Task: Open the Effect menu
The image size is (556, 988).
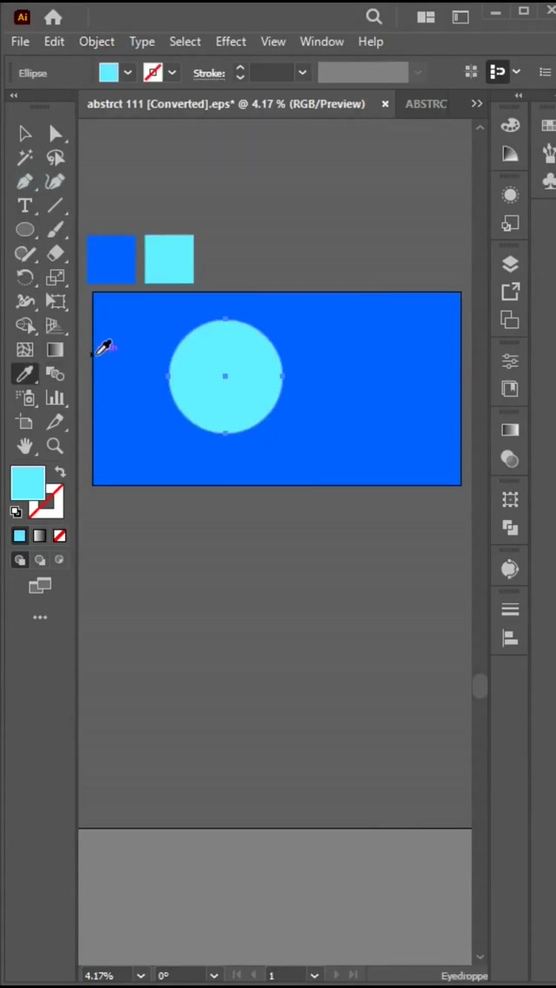Action: [230, 42]
